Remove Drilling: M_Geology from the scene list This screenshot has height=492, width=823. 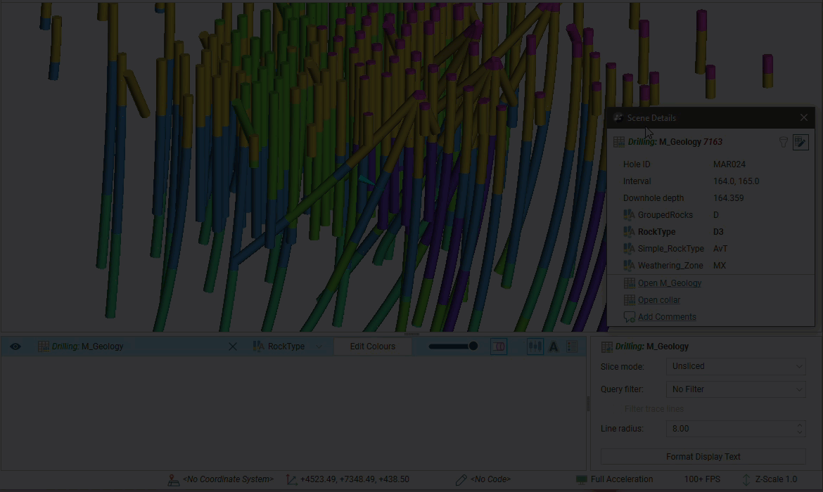(x=233, y=347)
